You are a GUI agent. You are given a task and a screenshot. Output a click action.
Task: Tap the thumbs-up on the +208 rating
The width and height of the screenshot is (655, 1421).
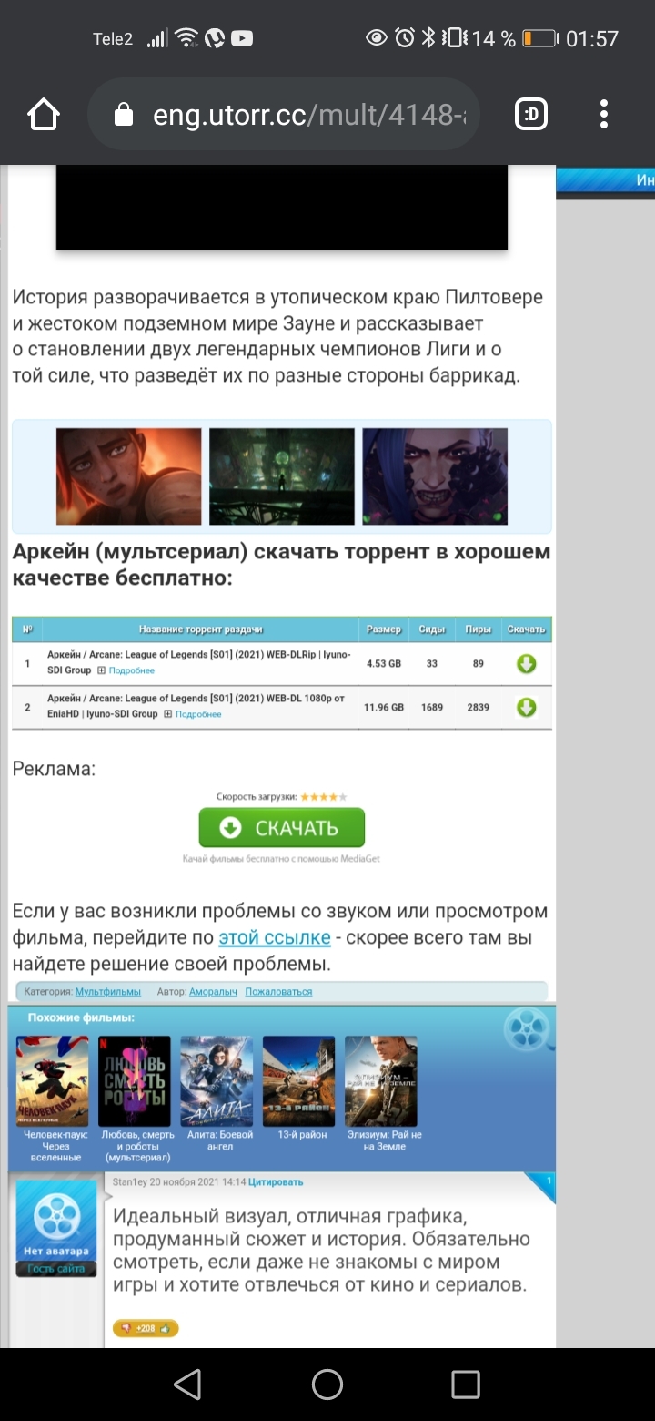click(x=166, y=1329)
